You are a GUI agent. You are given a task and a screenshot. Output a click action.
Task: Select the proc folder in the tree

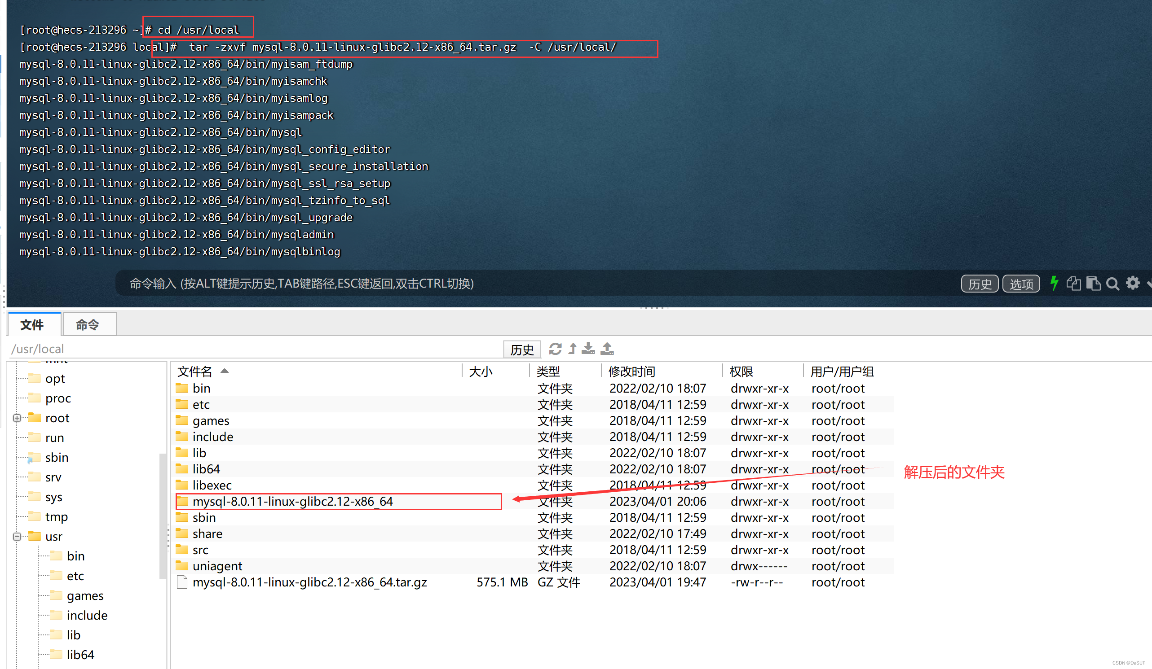click(58, 398)
